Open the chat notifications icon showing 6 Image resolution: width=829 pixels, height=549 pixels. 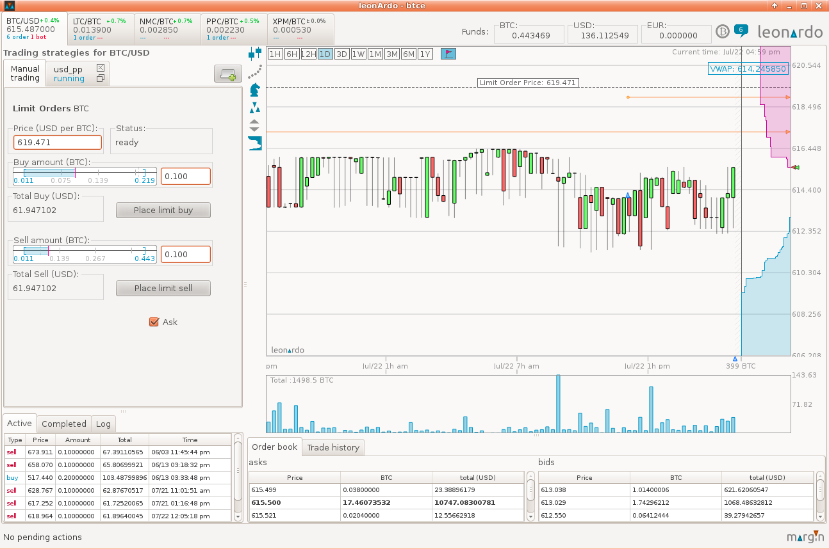click(741, 30)
